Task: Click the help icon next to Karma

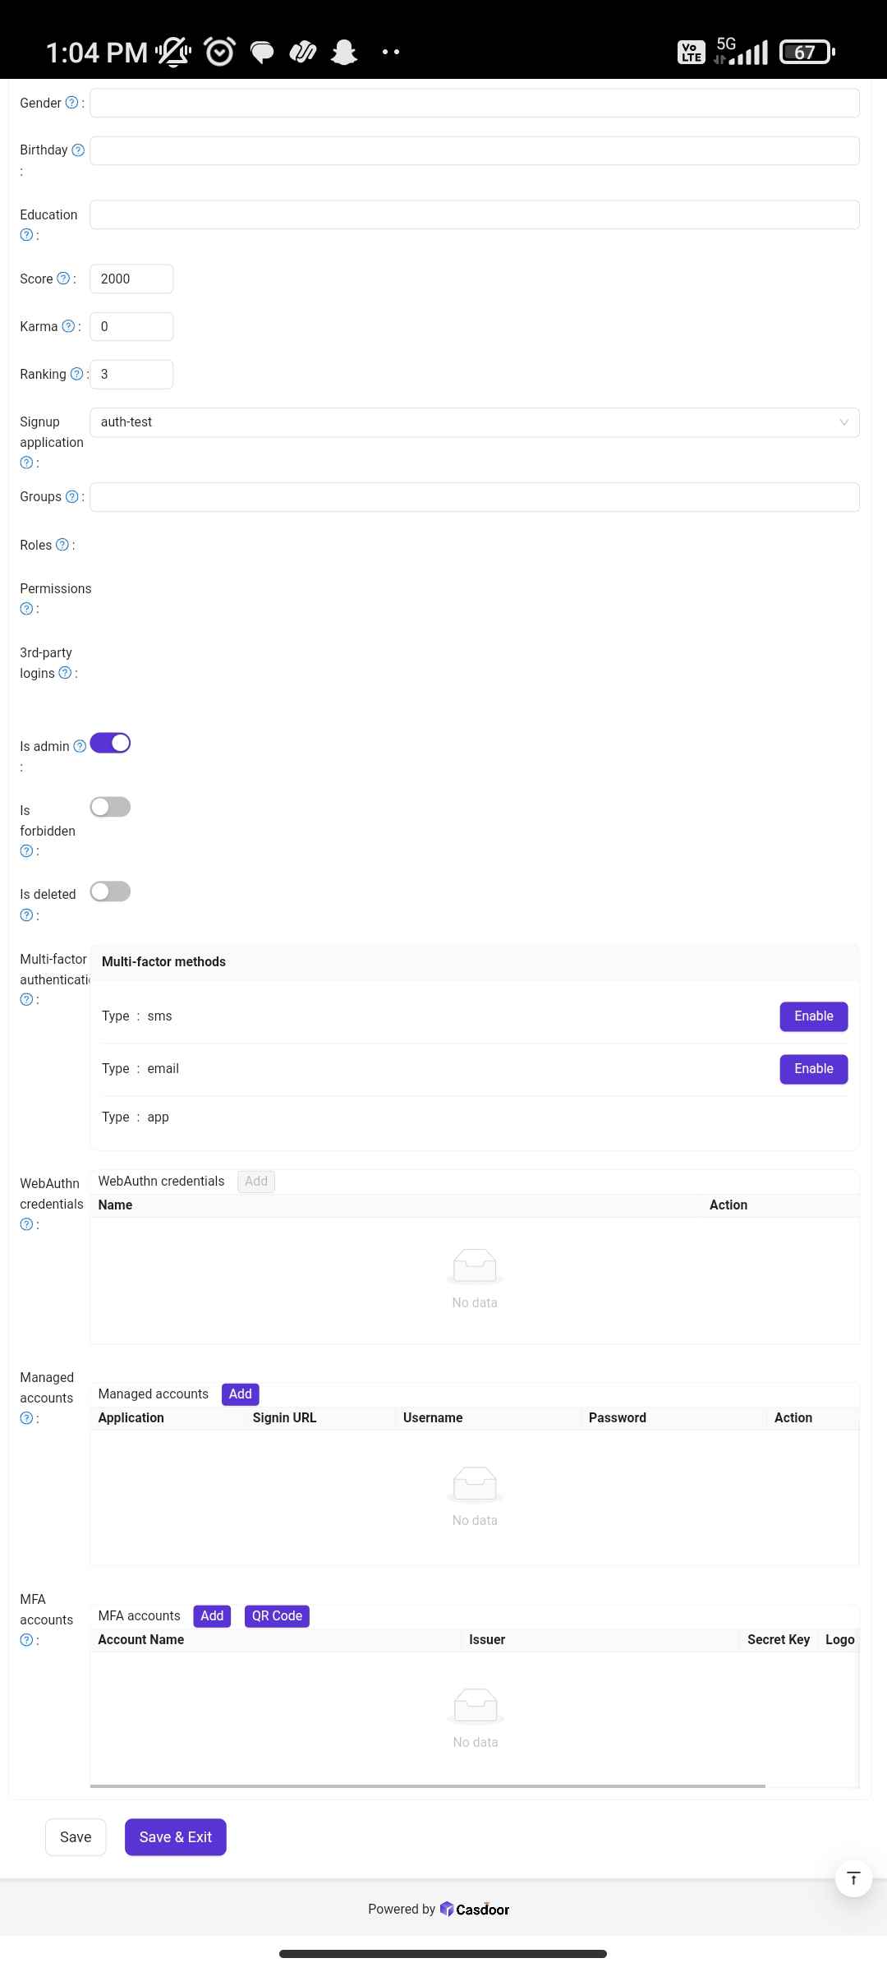Action: [x=68, y=326]
